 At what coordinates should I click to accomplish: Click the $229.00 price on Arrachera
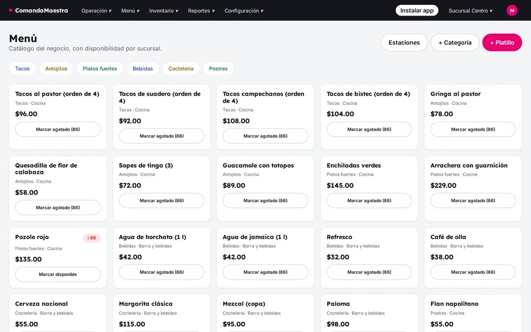point(443,185)
